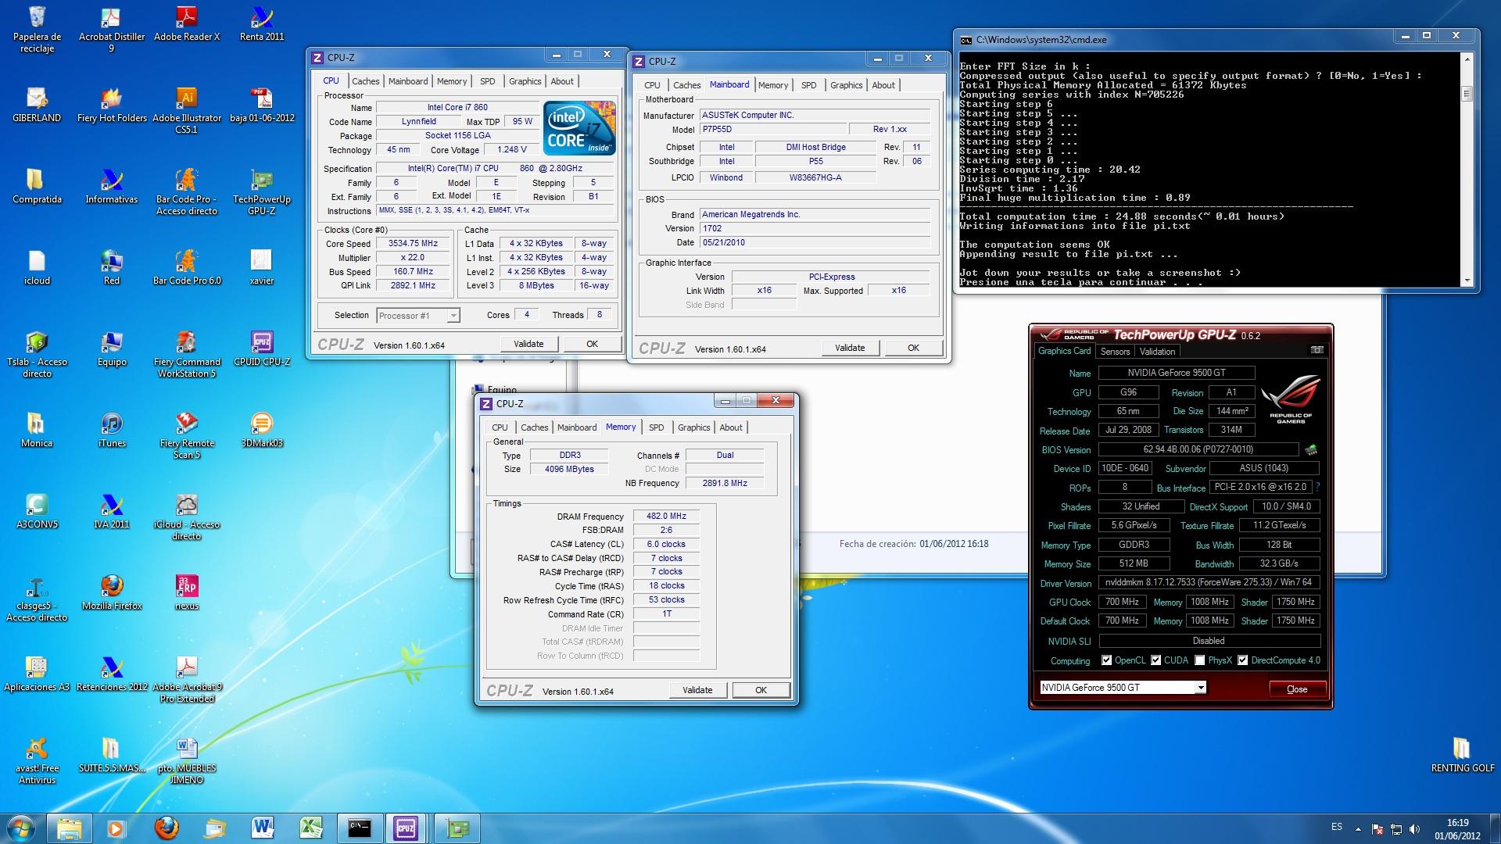Switch to Caches tab in CPU window
This screenshot has width=1501, height=844.
click(365, 81)
